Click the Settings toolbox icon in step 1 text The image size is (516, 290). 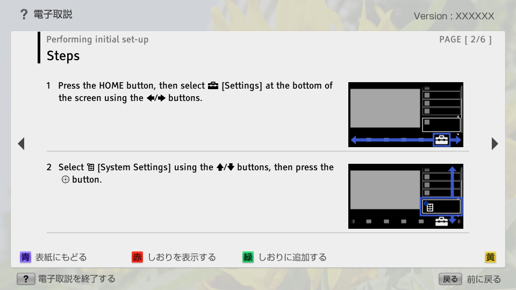tap(213, 86)
